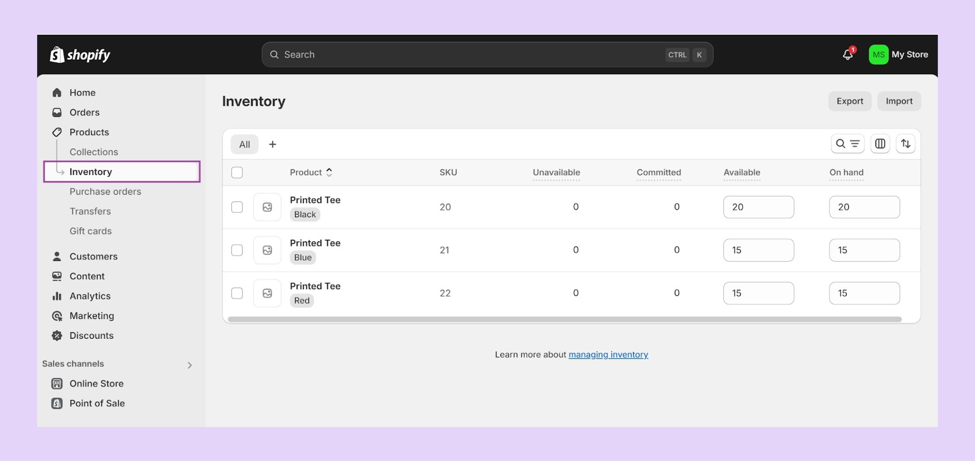The width and height of the screenshot is (975, 461).
Task: Click the sort arrows icon button
Action: click(905, 144)
